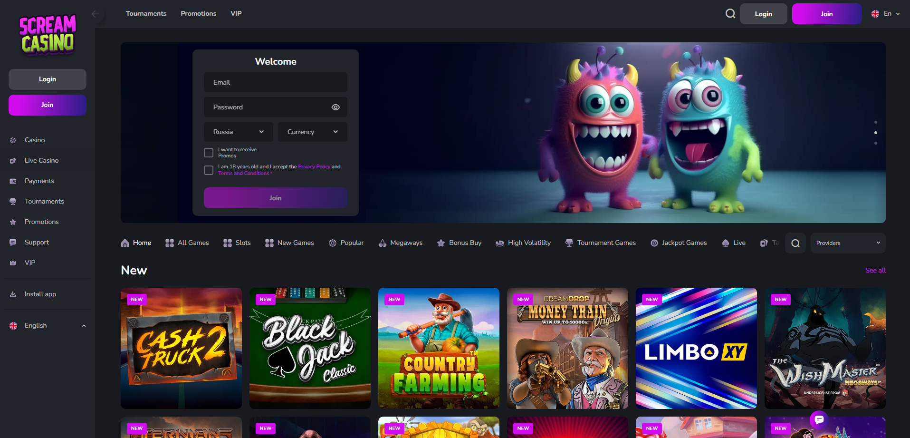The height and width of the screenshot is (438, 910).
Task: Click the Promotions star icon in sidebar
Action: [x=13, y=222]
